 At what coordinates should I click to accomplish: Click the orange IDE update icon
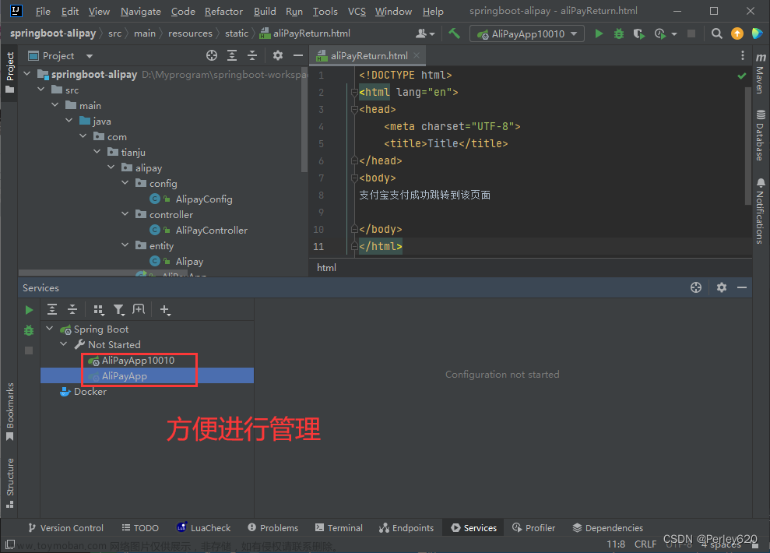pos(737,33)
